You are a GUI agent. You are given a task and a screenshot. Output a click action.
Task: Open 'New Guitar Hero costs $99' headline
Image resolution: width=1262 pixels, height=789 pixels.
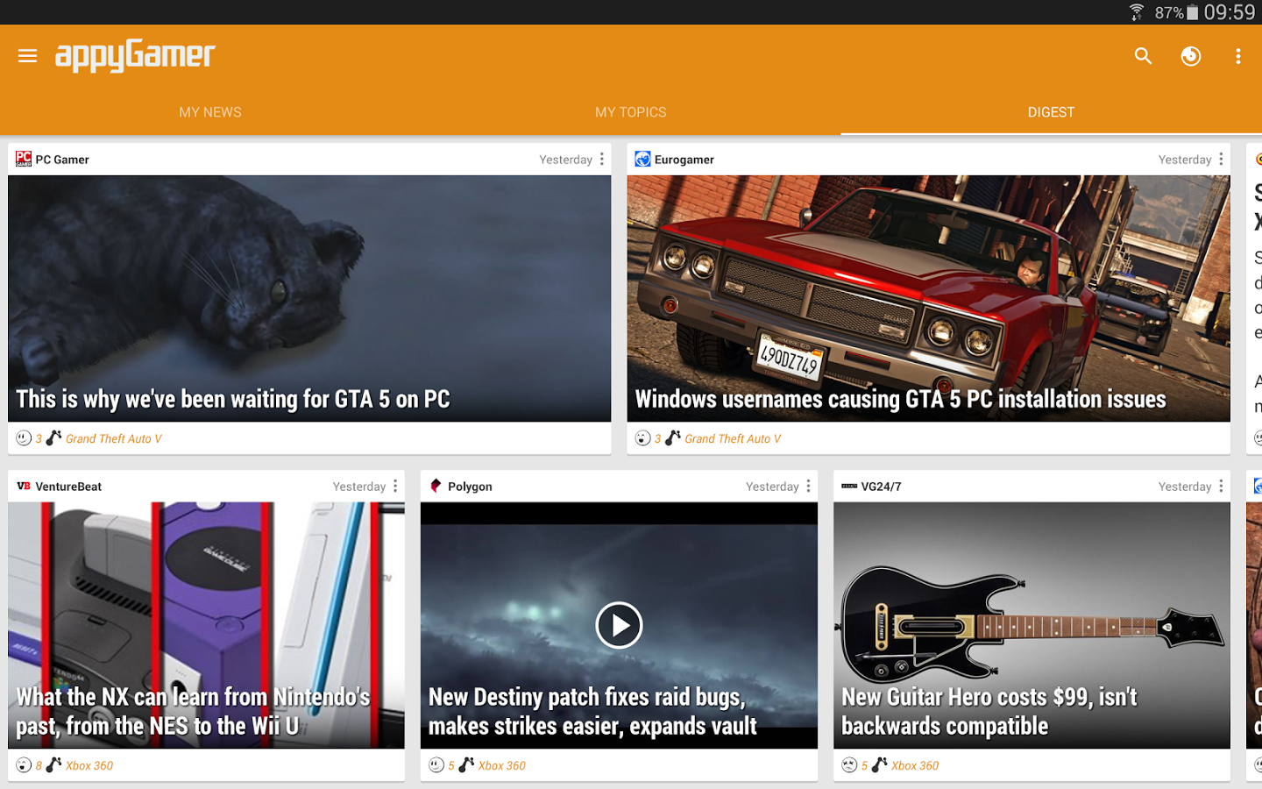(x=989, y=712)
